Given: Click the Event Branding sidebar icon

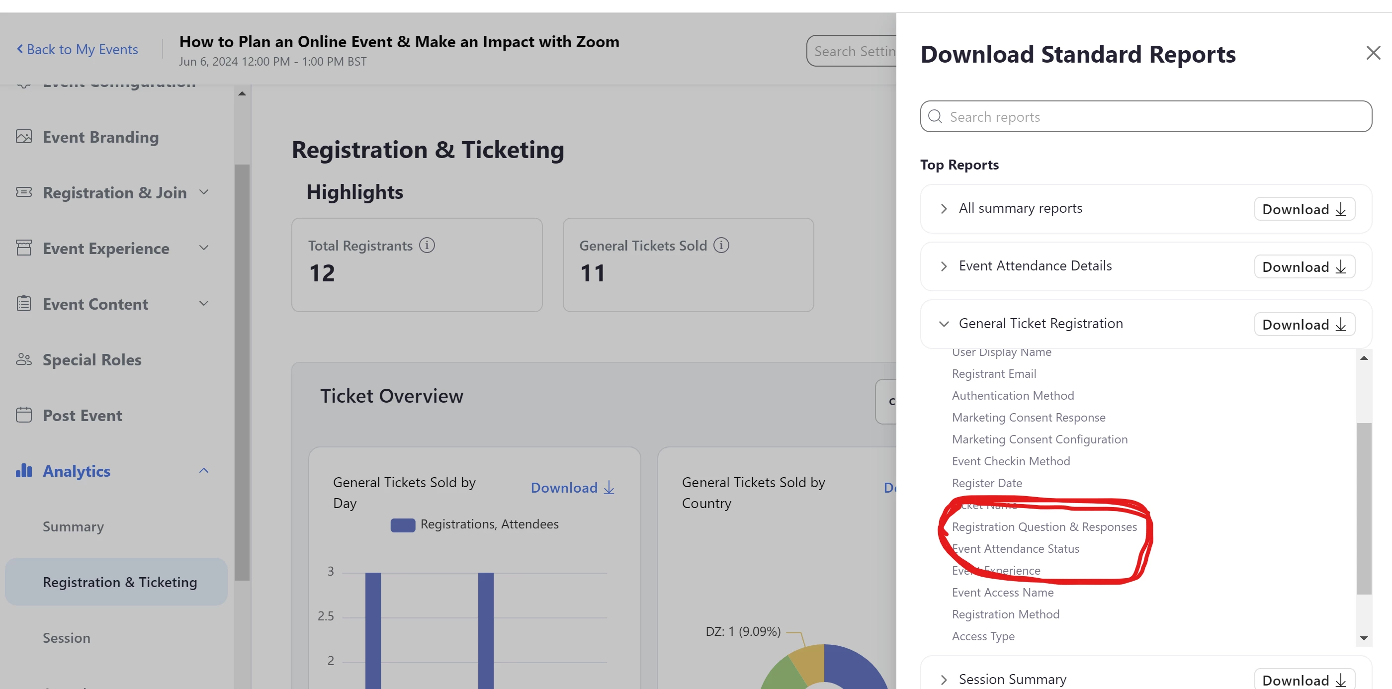Looking at the screenshot, I should pyautogui.click(x=24, y=137).
